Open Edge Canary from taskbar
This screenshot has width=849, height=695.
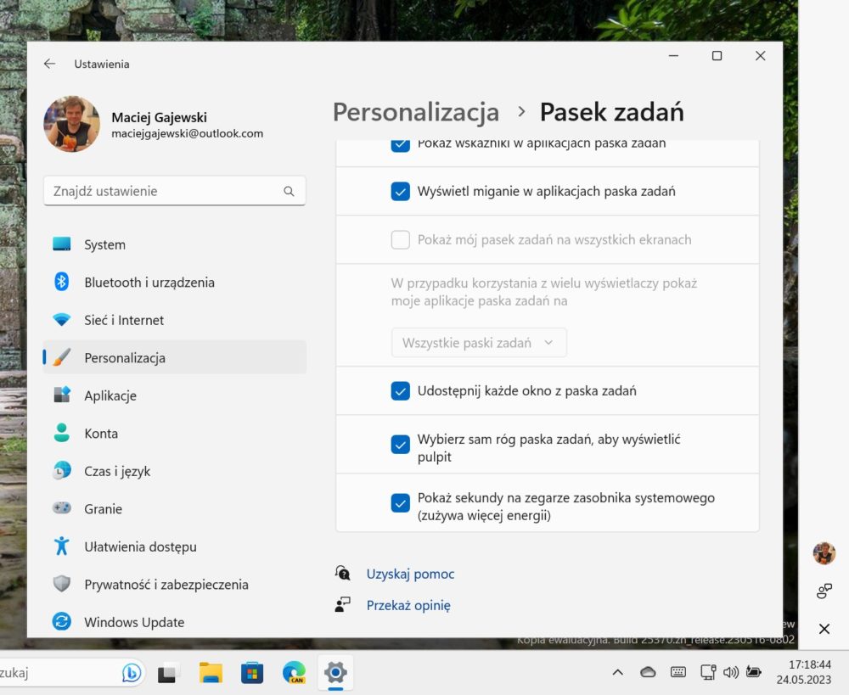point(294,673)
